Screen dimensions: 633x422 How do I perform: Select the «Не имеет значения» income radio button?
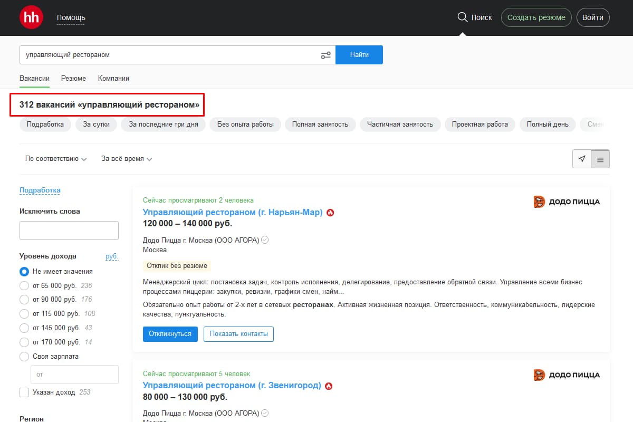23,271
